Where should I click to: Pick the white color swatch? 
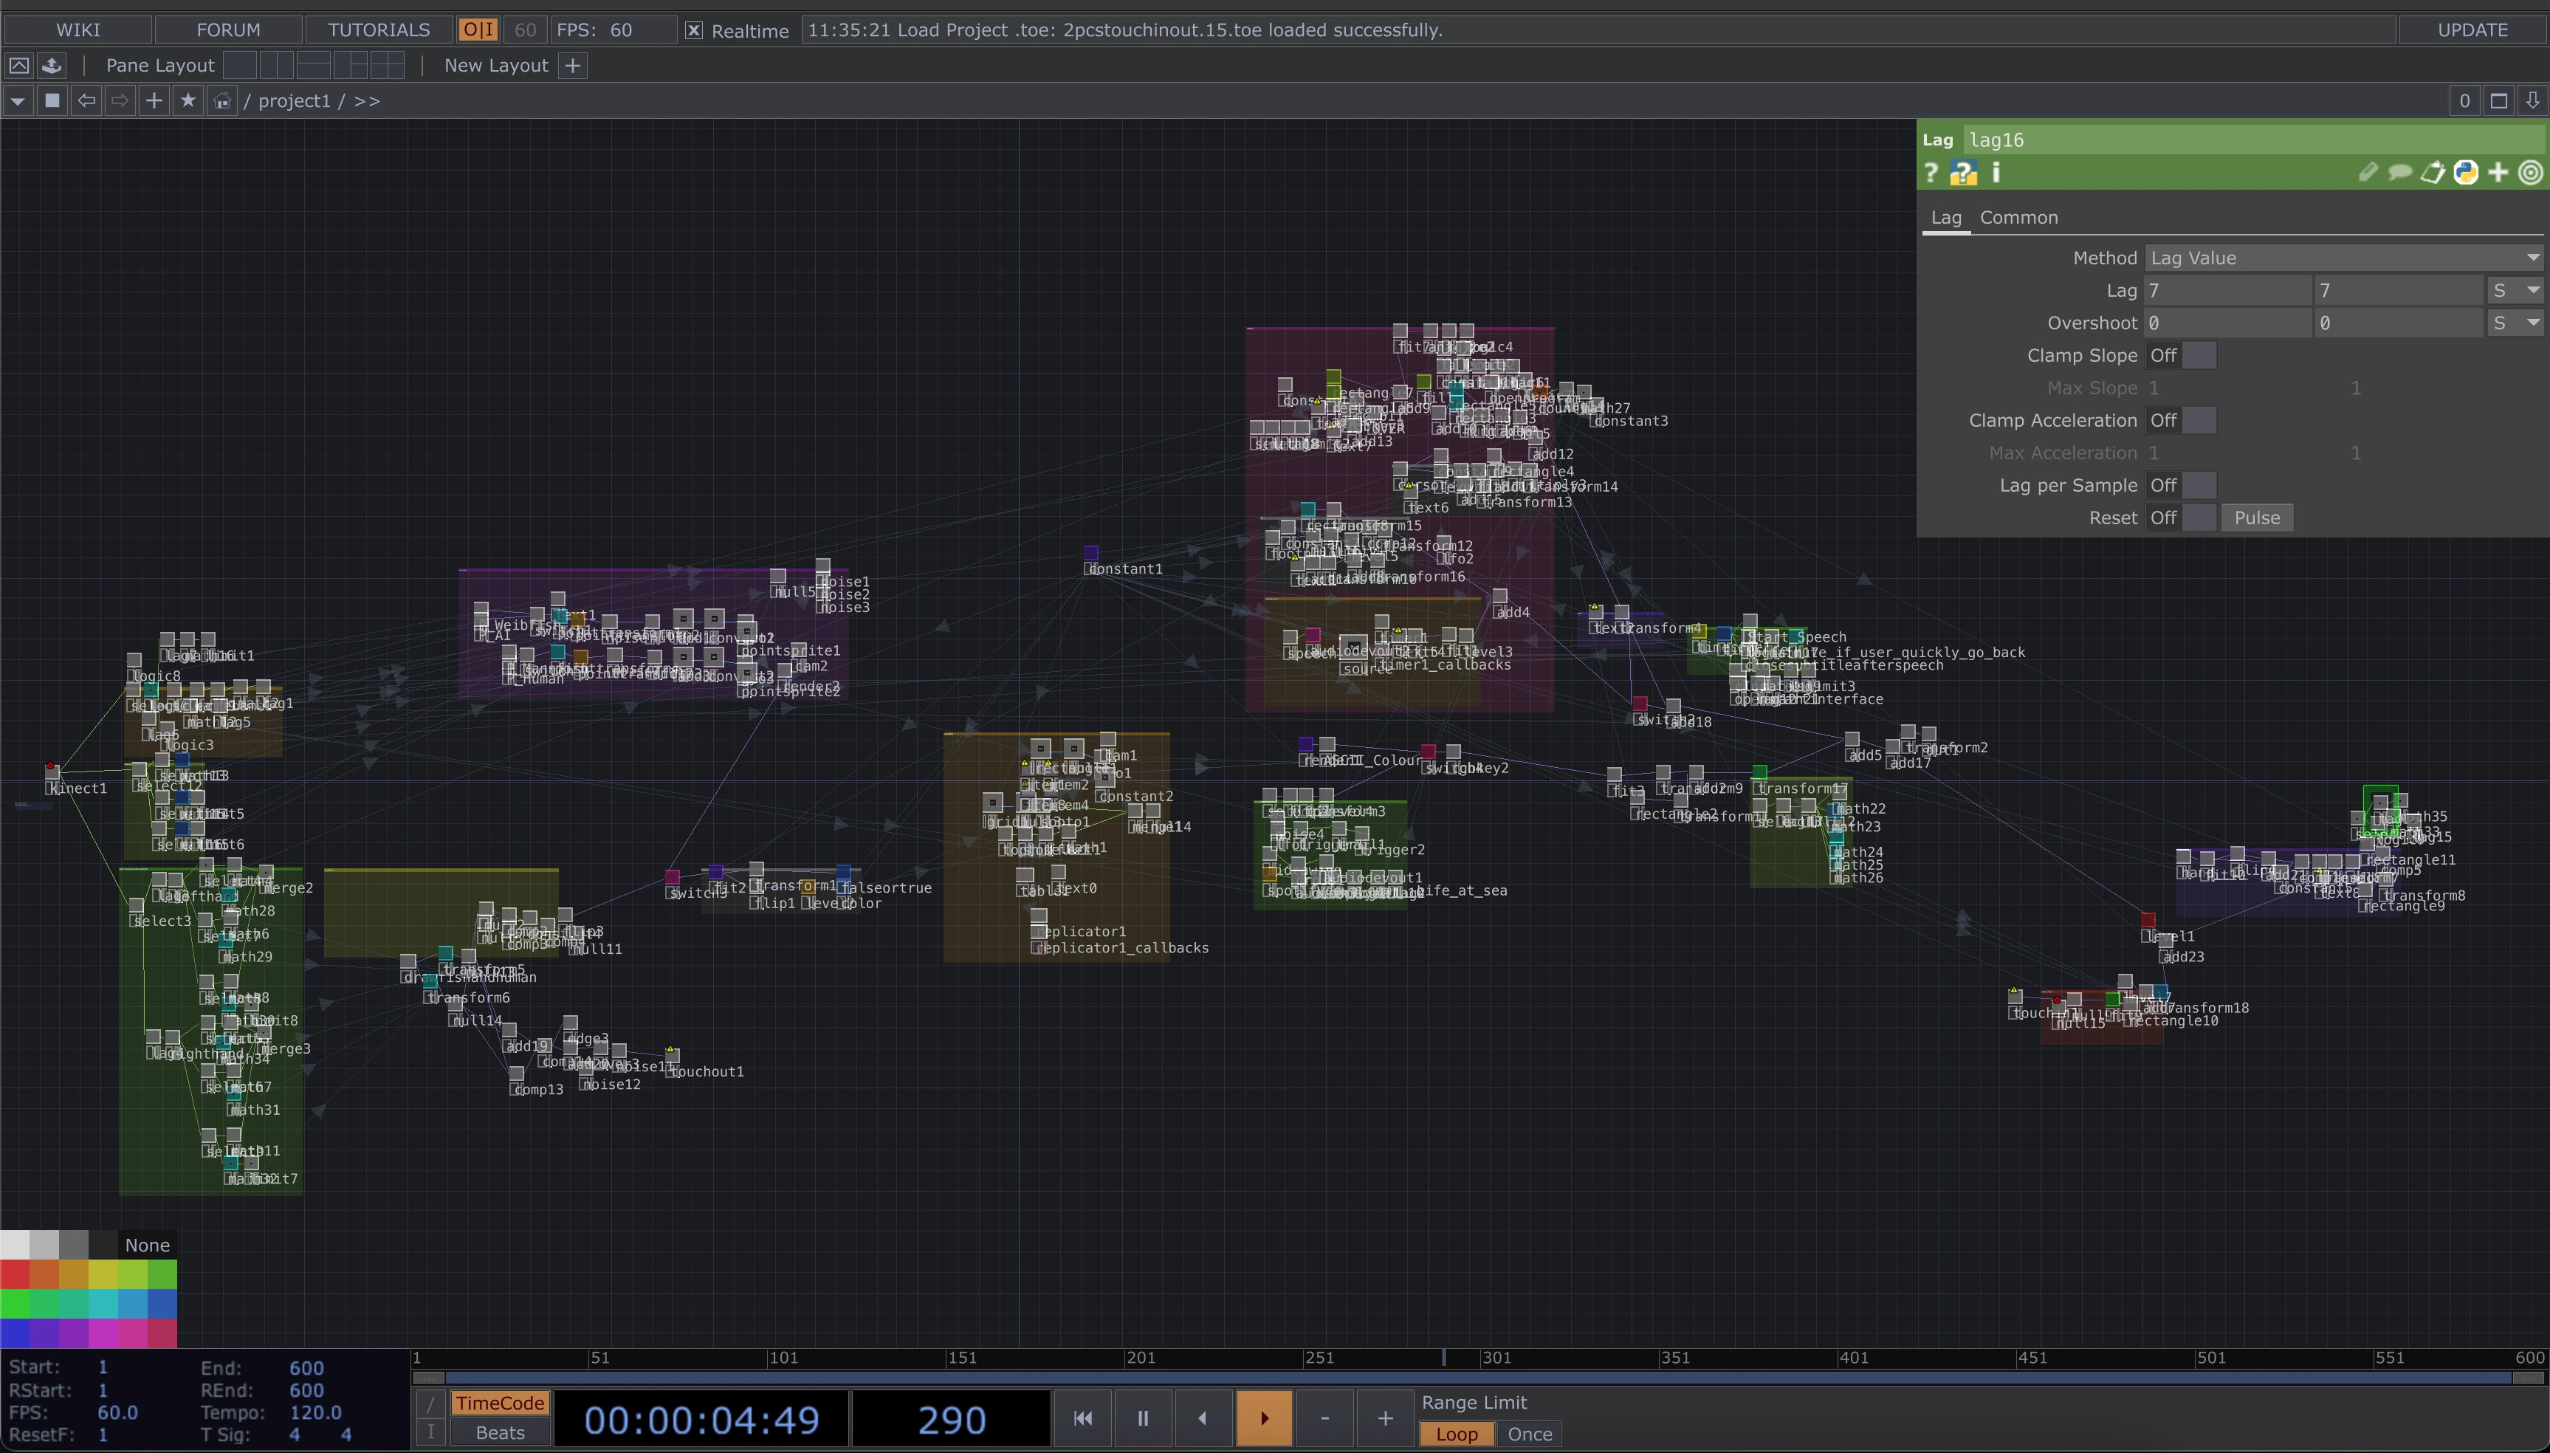click(x=15, y=1245)
